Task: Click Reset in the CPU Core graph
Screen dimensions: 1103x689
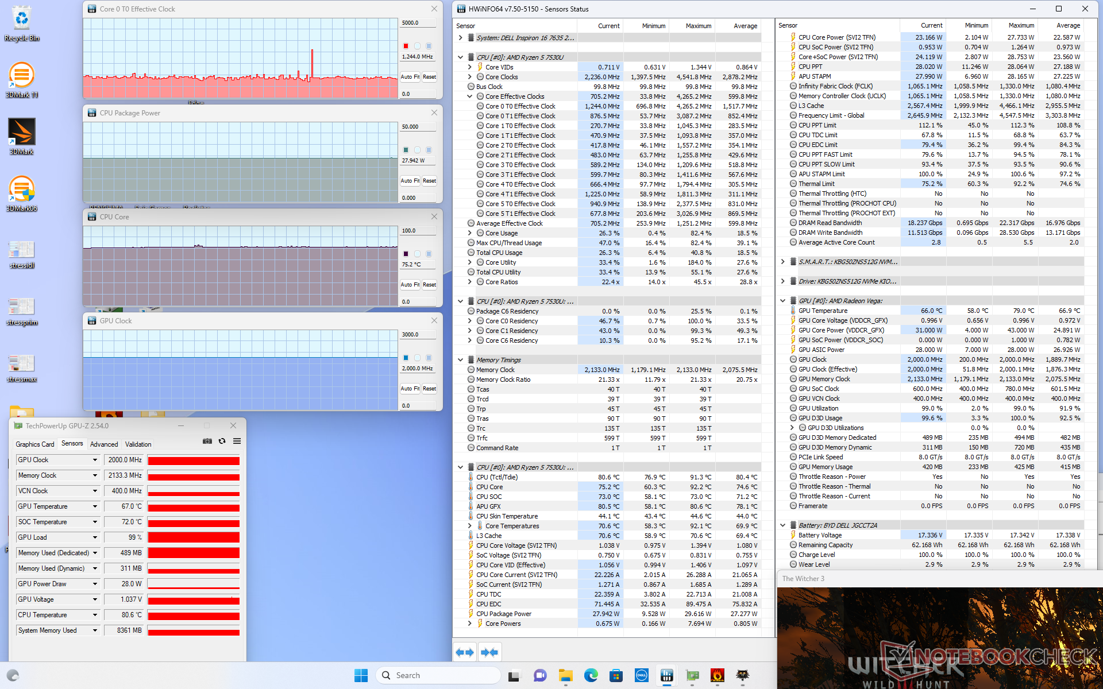Action: 430,285
